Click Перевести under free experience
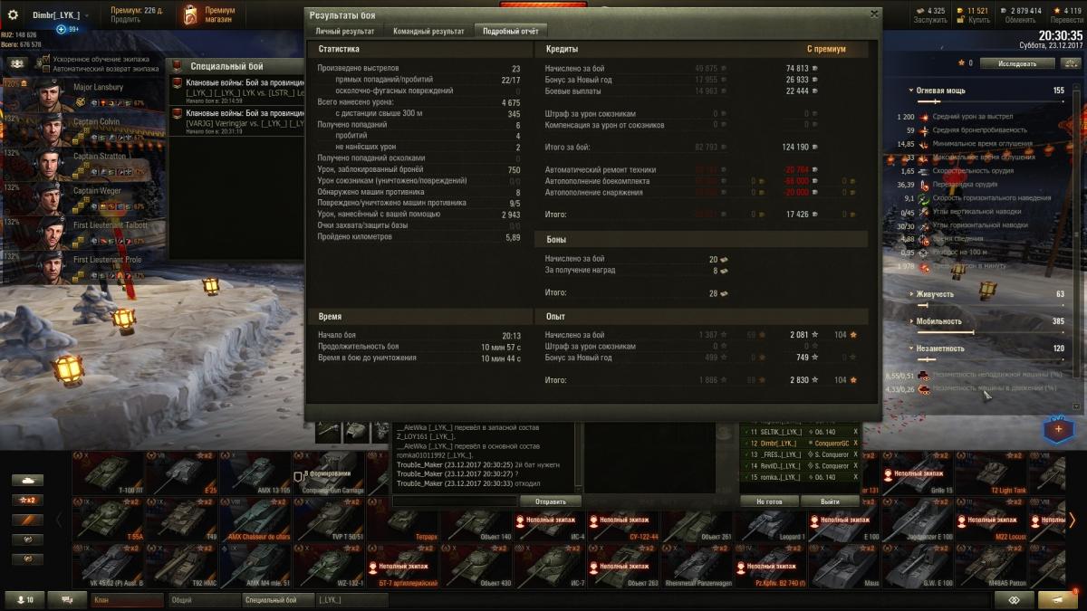This screenshot has height=611, width=1087. coord(1066,20)
